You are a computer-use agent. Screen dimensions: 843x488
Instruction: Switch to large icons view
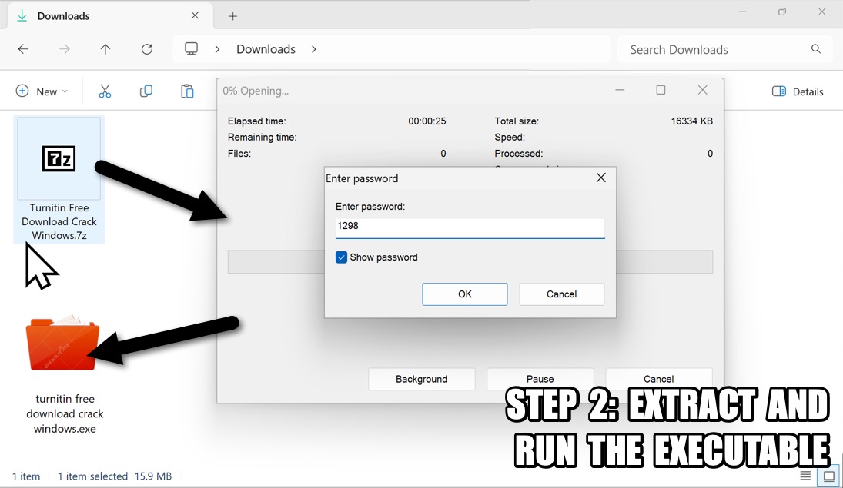(829, 476)
